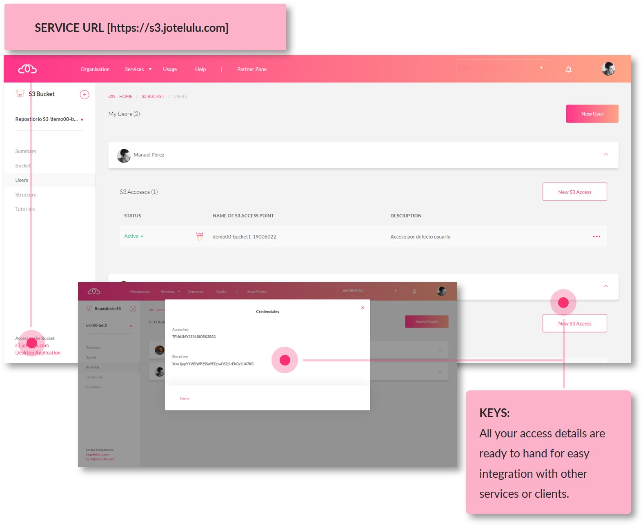Screen dimensions: 643x526
Task: Select Tutorials in the sidebar
Action: tap(25, 209)
